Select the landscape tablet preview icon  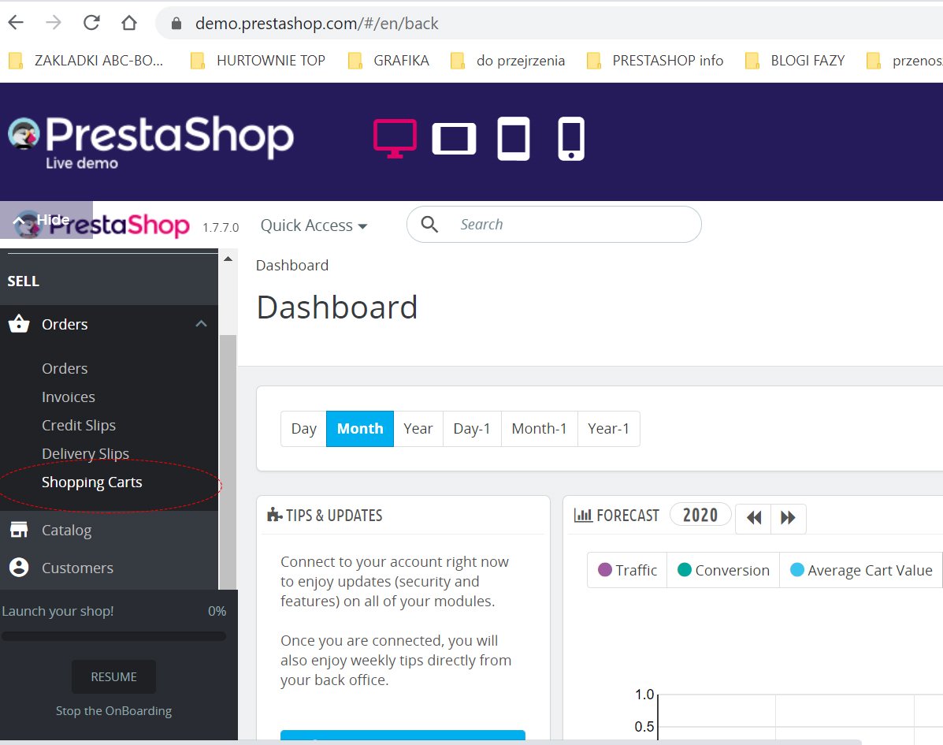point(454,139)
